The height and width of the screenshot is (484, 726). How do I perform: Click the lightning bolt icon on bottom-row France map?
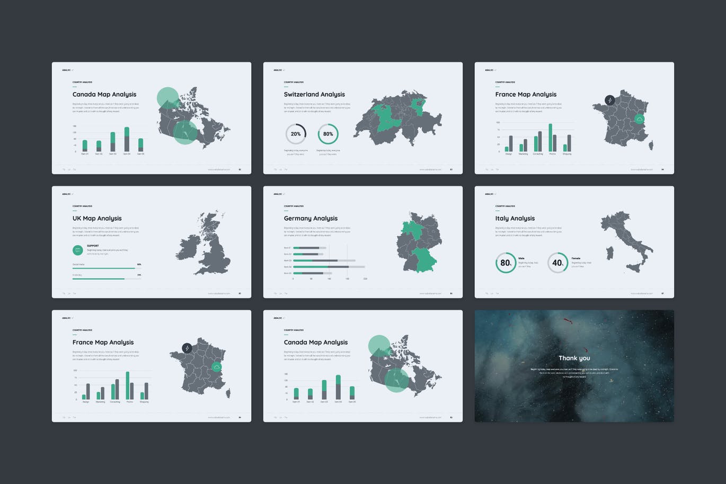pyautogui.click(x=187, y=348)
